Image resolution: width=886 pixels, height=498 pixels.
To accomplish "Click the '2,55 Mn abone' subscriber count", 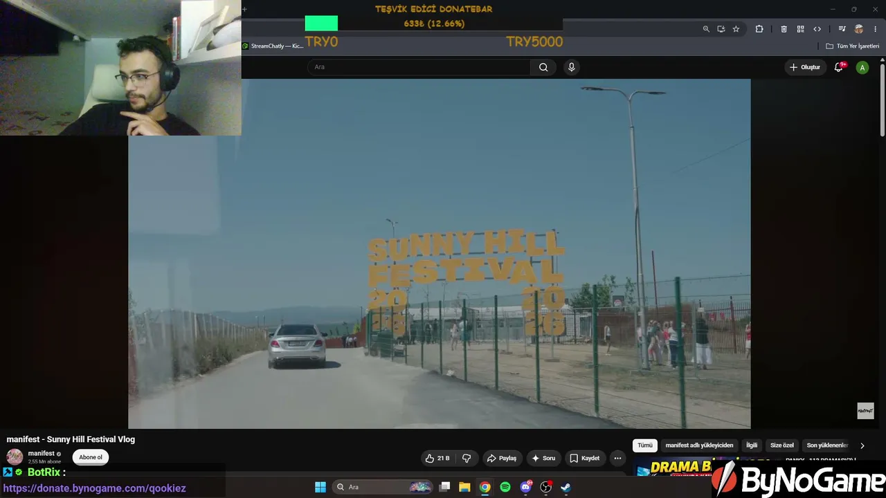I will click(x=44, y=461).
